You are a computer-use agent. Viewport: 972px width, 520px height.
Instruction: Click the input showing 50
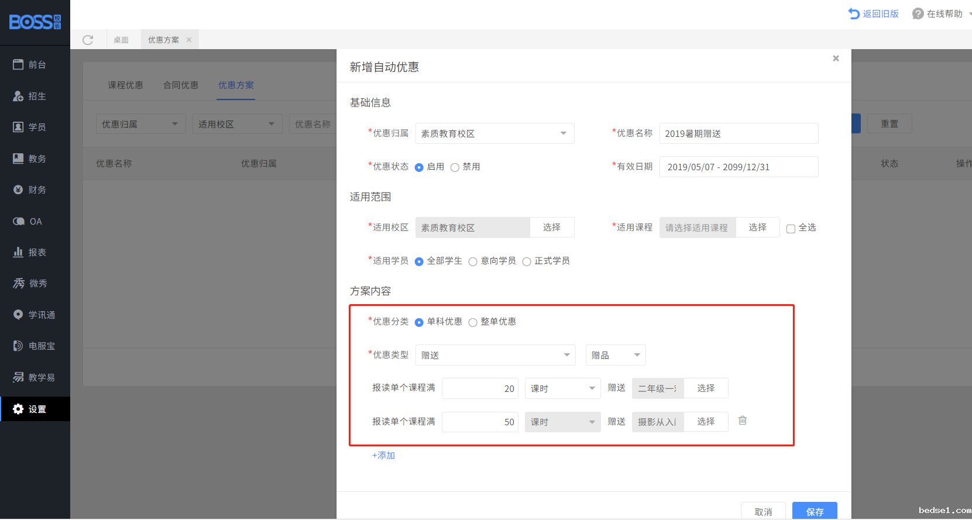480,422
